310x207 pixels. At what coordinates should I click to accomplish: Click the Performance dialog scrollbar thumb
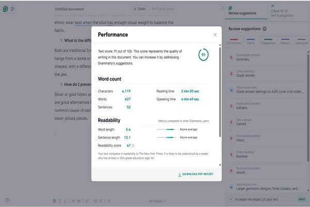[x=220, y=92]
